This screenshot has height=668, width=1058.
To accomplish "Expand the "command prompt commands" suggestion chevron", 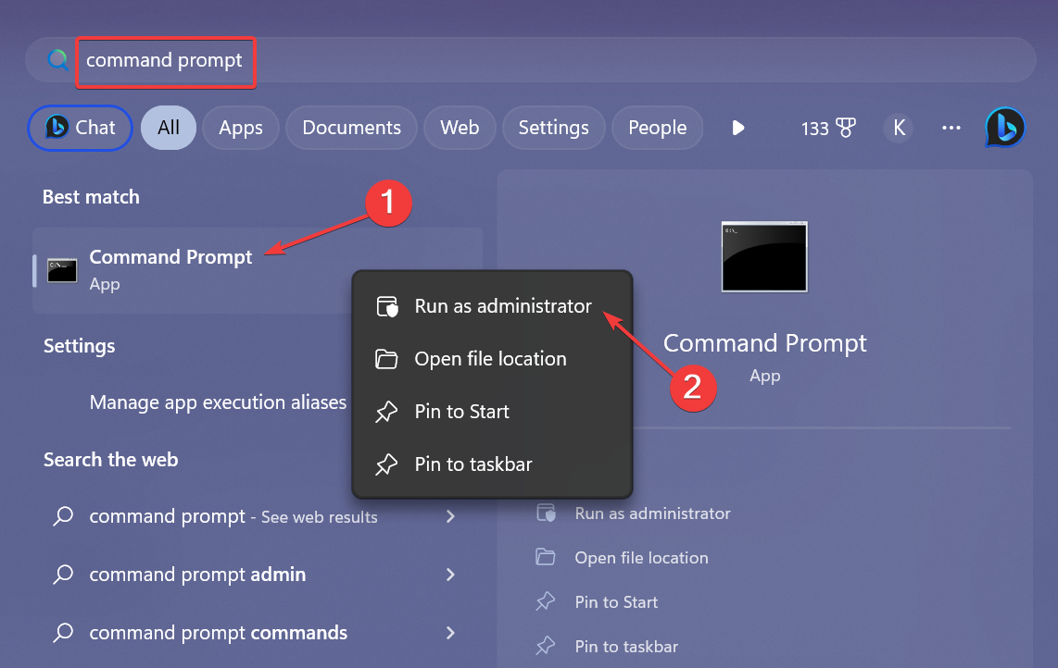I will coord(451,633).
